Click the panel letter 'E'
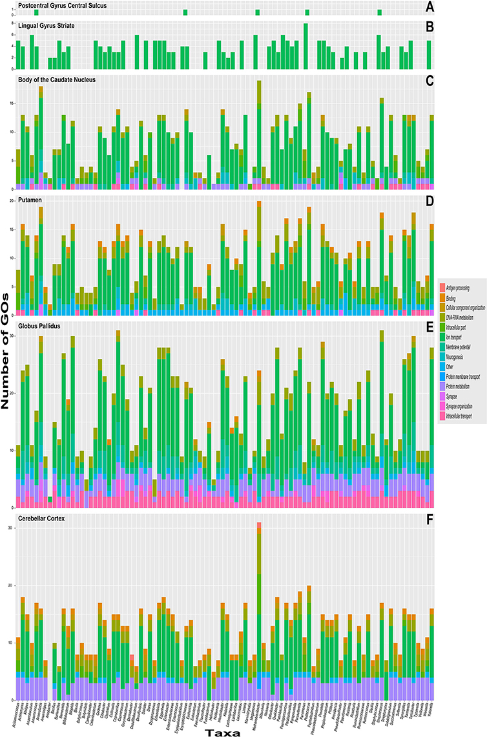Image resolution: width=487 pixels, height=737 pixels. [430, 328]
